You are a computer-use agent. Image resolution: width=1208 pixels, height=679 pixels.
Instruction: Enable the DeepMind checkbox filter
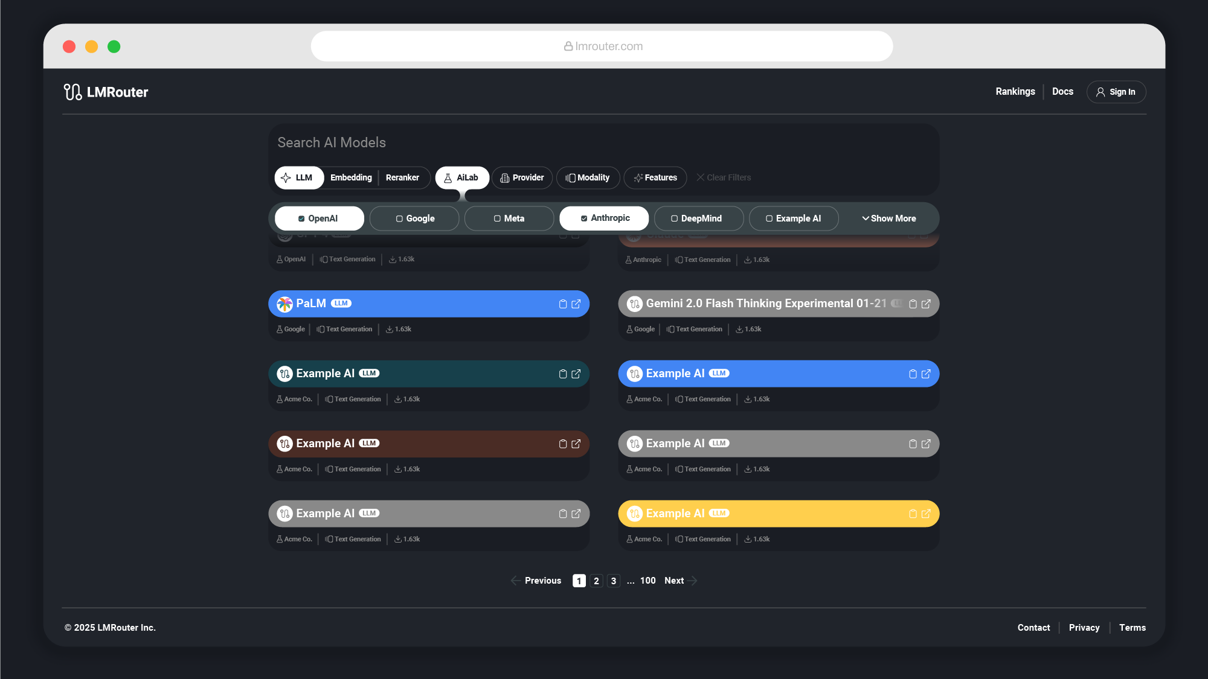(698, 218)
